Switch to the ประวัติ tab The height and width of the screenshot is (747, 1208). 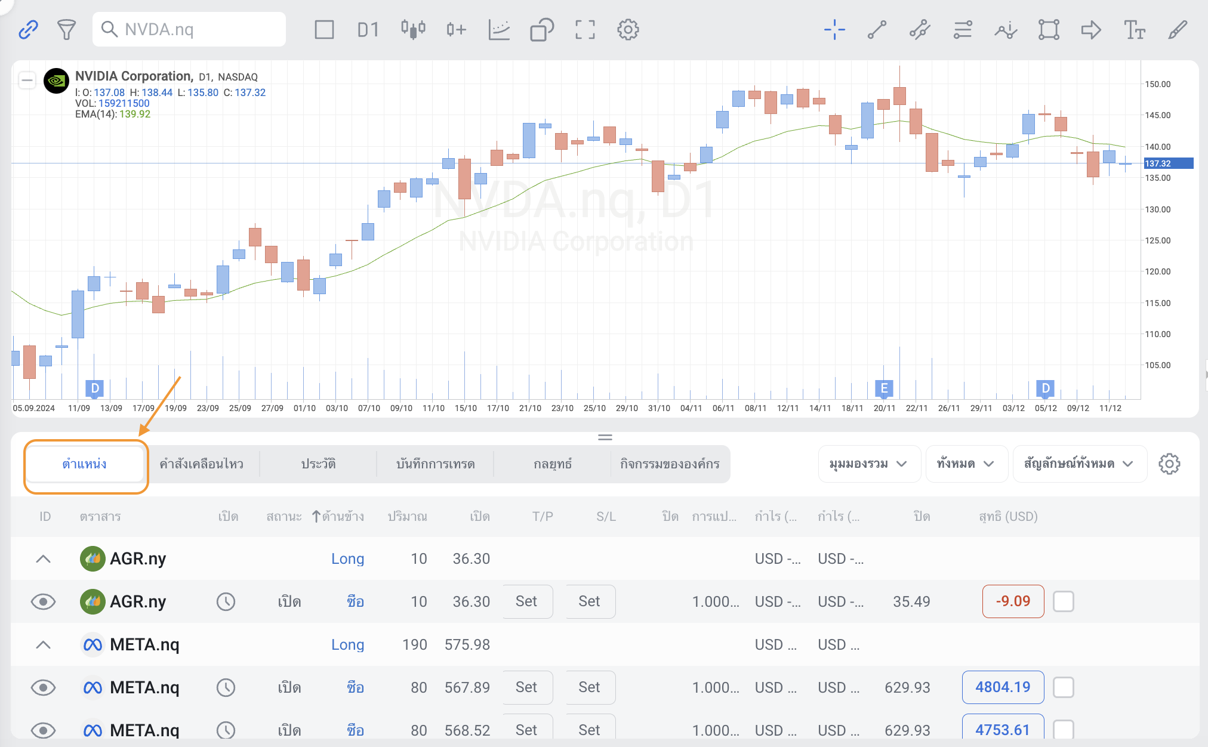tap(318, 464)
